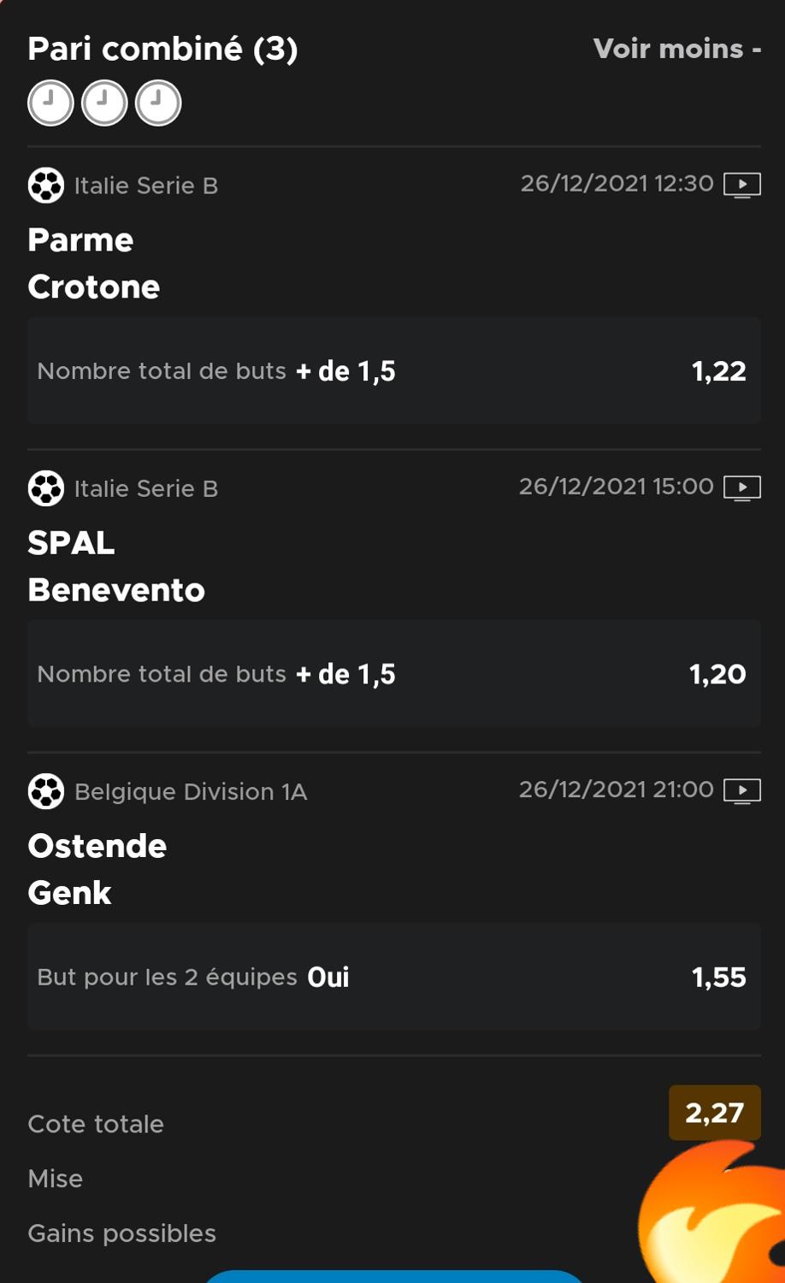Click soccer ball icon beside first Italie Serie B
The image size is (785, 1283).
[46, 186]
